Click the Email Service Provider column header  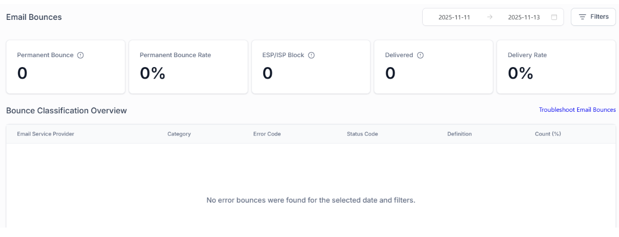tap(46, 134)
